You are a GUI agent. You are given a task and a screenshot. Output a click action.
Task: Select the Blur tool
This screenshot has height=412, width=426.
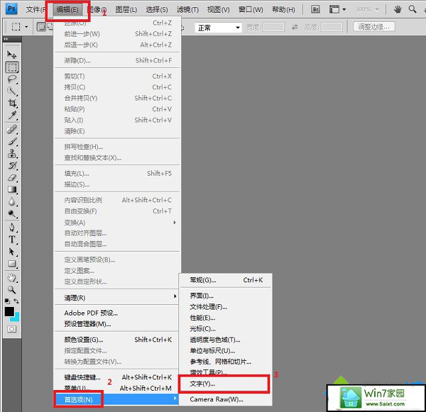pyautogui.click(x=12, y=202)
